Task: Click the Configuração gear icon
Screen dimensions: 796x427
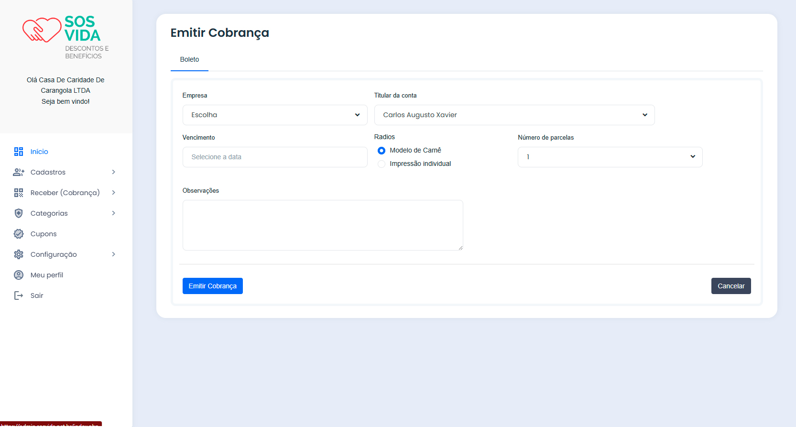Action: tap(19, 254)
